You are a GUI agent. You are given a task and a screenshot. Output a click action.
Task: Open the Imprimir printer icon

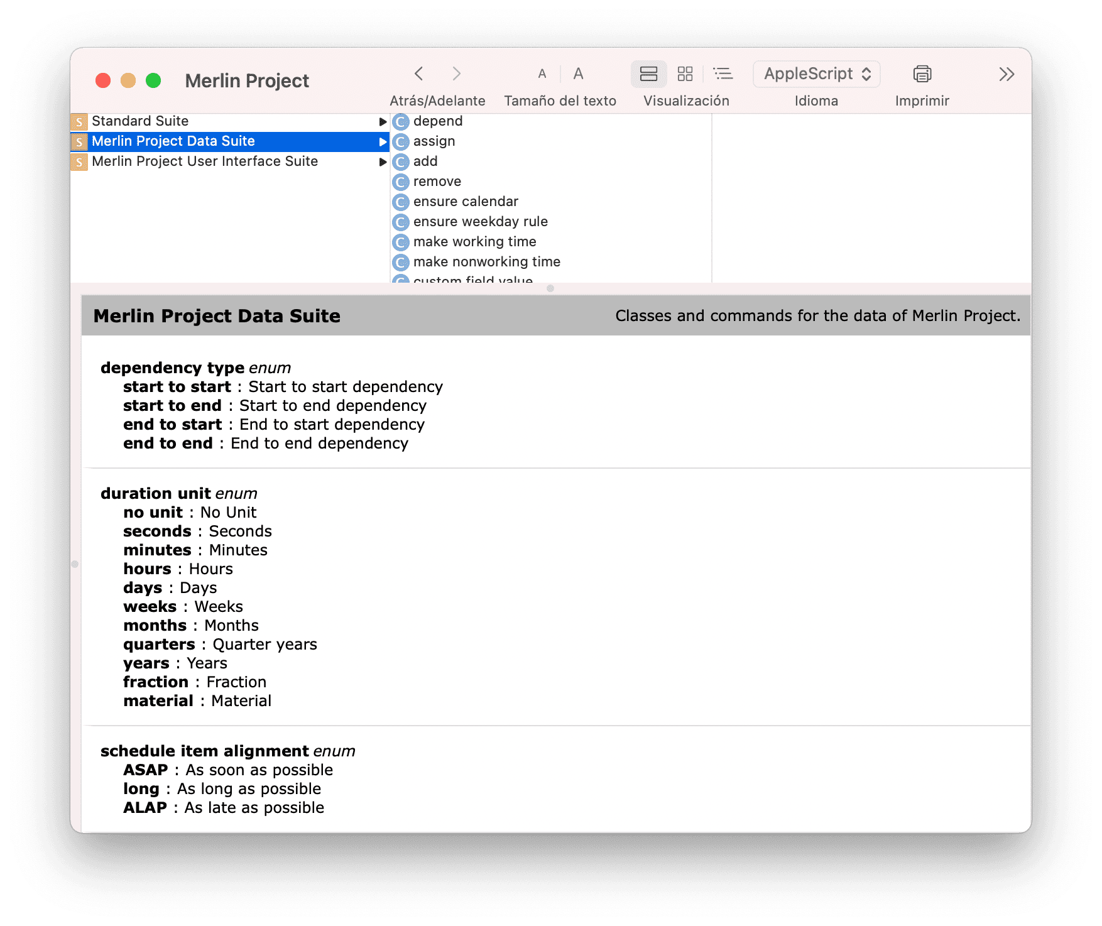pyautogui.click(x=922, y=74)
